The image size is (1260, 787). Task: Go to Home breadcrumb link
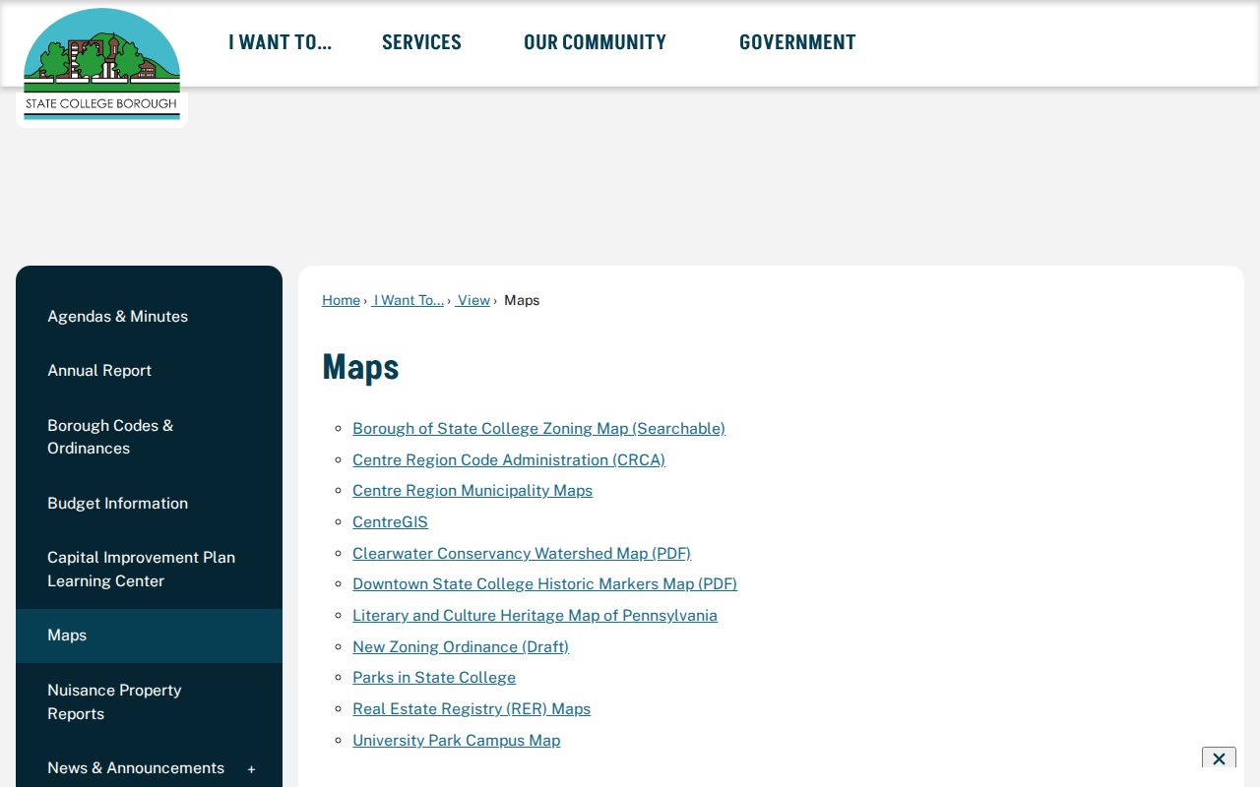click(341, 300)
